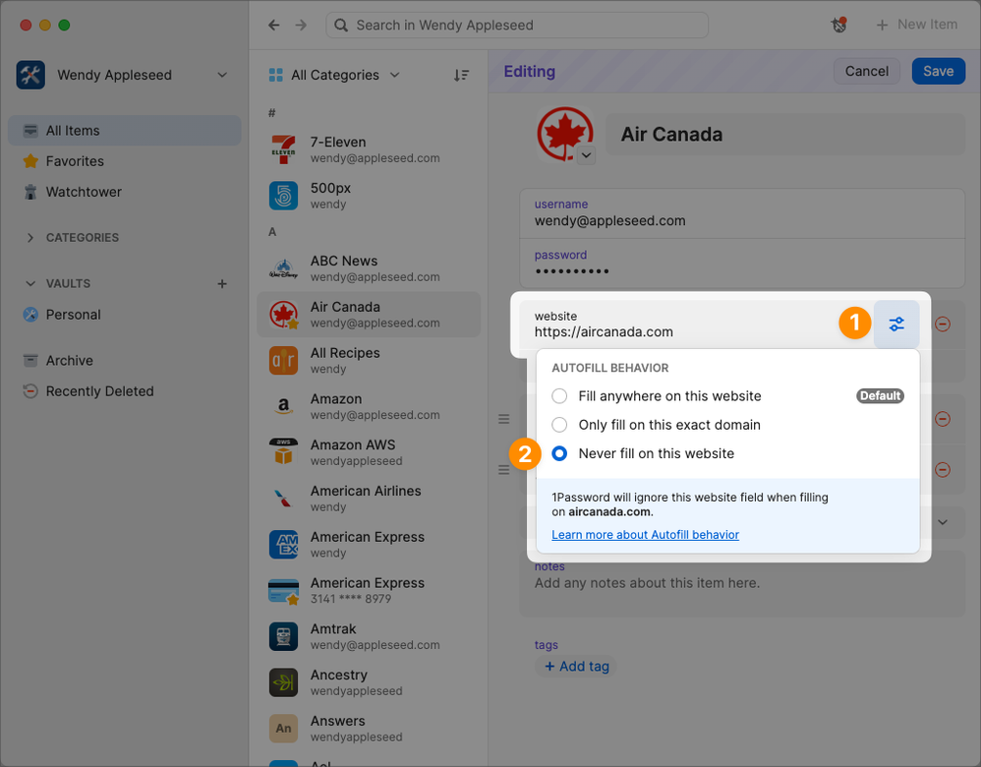Edit the Air Canada title field
This screenshot has width=981, height=767.
point(785,134)
